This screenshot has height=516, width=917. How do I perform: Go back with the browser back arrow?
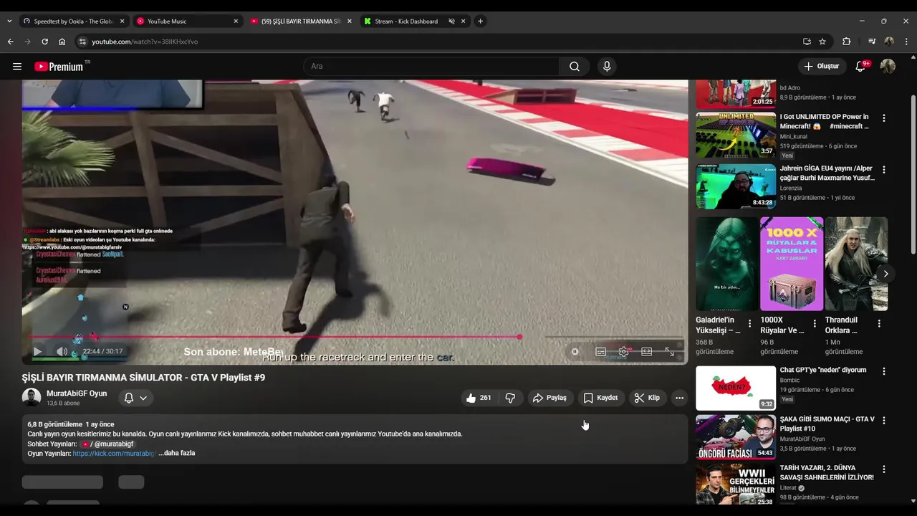(11, 42)
